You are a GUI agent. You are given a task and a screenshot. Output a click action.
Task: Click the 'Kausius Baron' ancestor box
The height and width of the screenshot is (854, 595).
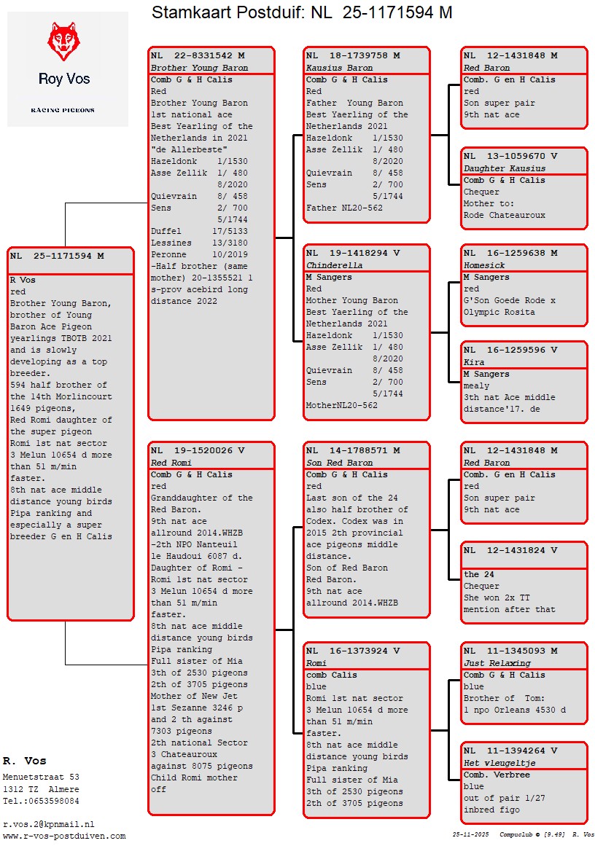tap(367, 135)
